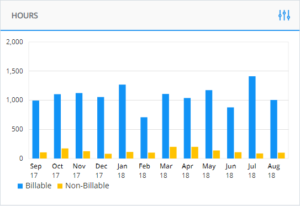The width and height of the screenshot is (300, 206).
Task: Click the Aug 18 non-billable yellow bar
Action: point(281,156)
